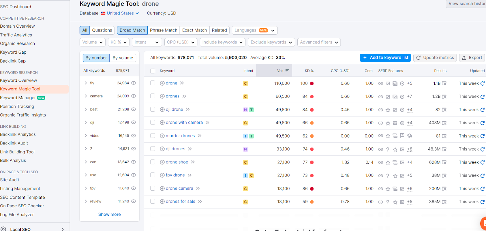Screen dimensions: 486x231
Task: Click the question mark SERP icon for fpv drone
Action: pos(388,175)
